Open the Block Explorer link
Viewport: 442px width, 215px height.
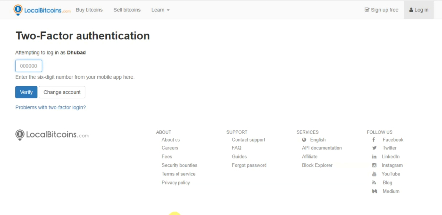pos(317,165)
